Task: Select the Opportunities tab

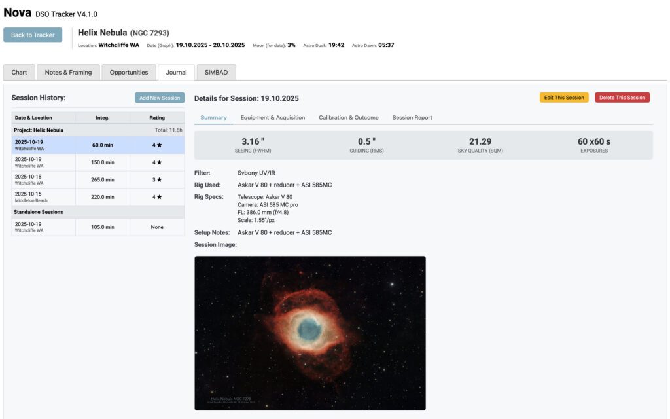Action: 128,72
